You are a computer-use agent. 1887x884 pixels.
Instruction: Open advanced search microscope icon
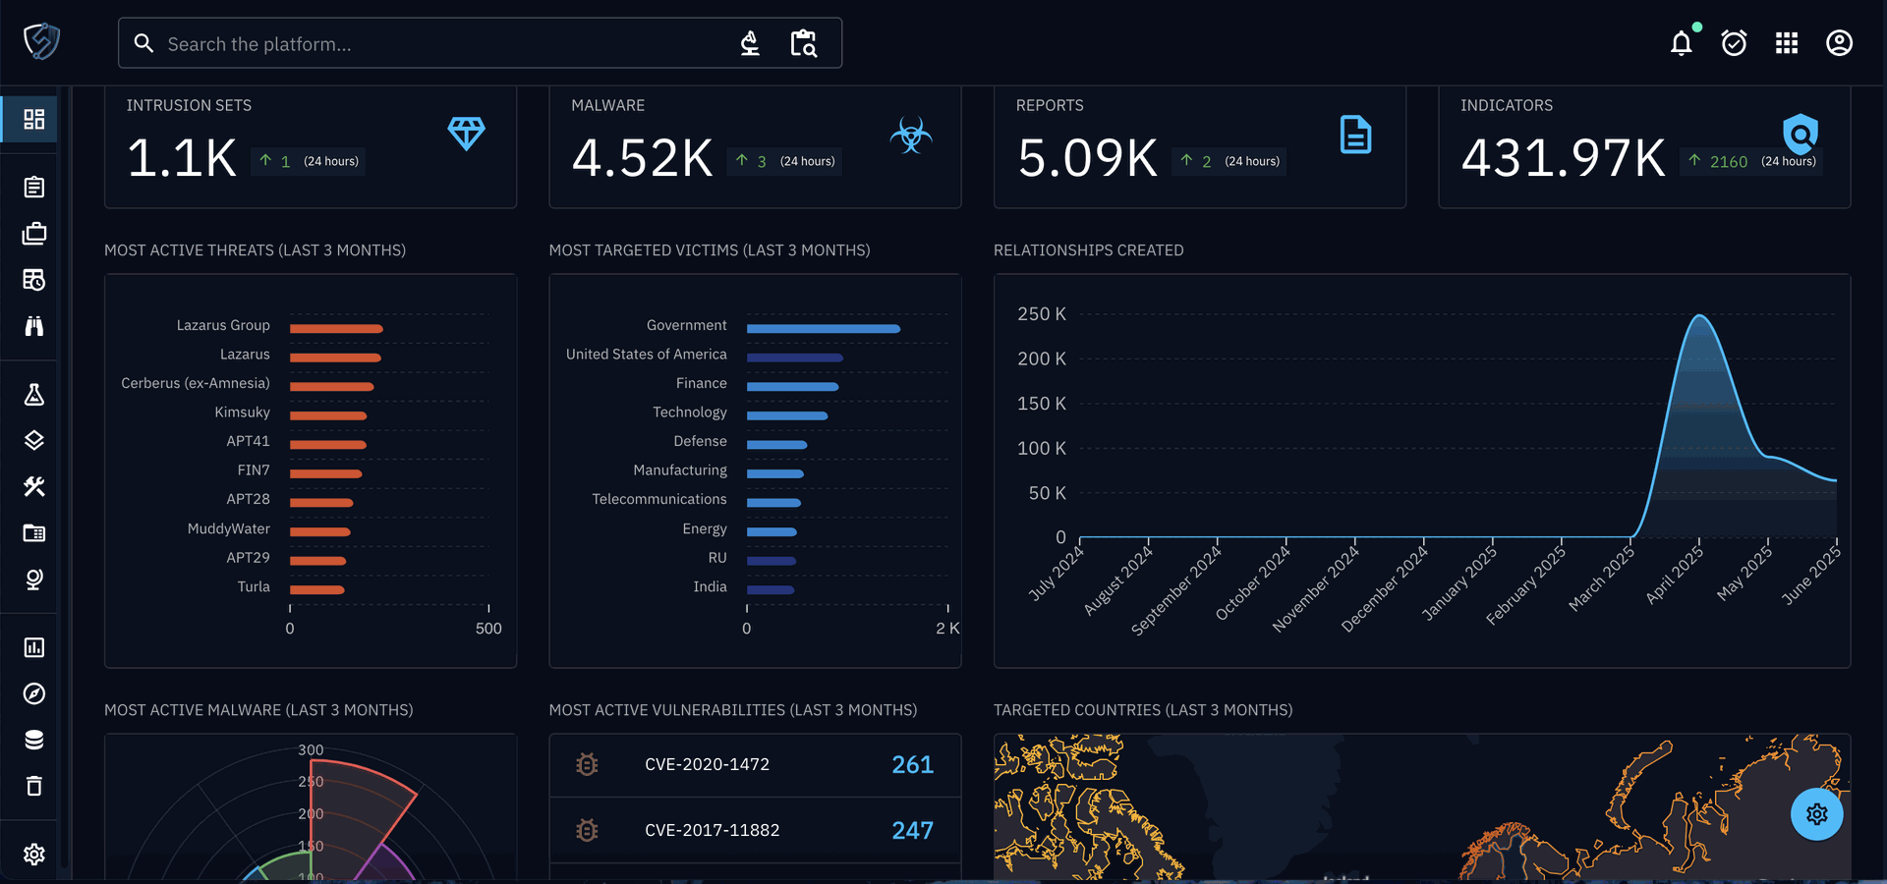[750, 43]
